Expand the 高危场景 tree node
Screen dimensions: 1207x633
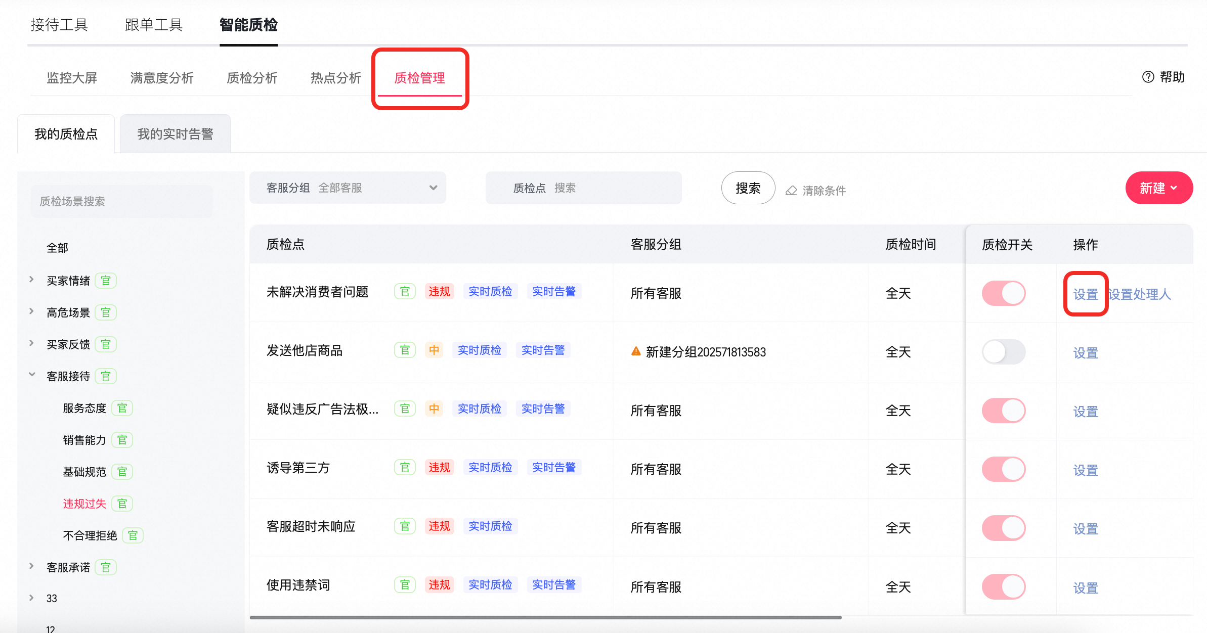[31, 311]
